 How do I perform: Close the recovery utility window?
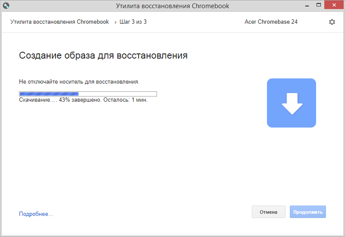[x=334, y=5]
